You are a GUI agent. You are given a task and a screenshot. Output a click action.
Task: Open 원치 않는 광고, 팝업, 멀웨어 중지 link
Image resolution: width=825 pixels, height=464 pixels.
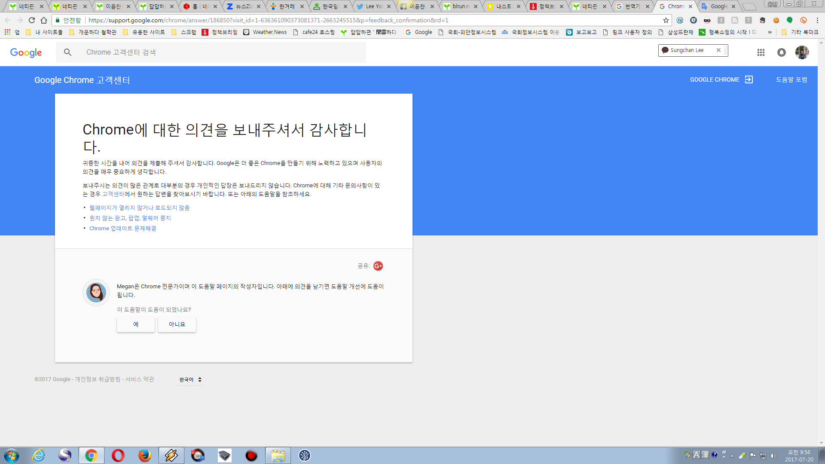click(x=130, y=218)
